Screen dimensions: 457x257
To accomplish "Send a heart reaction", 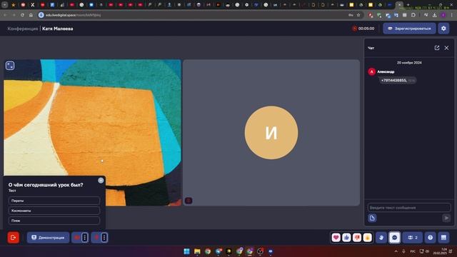I will click(x=336, y=238).
